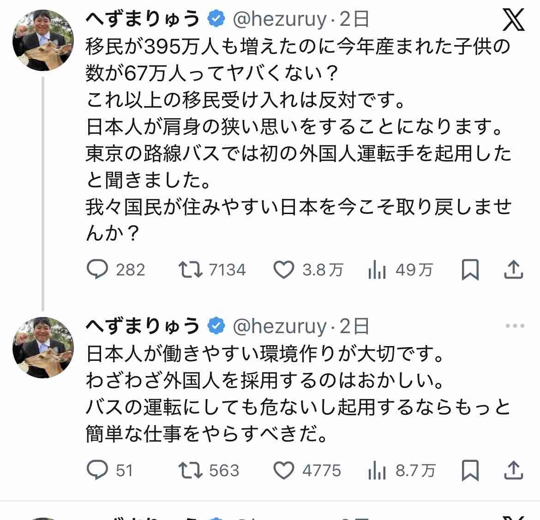Share the second post
The width and height of the screenshot is (540, 520).
[x=513, y=470]
